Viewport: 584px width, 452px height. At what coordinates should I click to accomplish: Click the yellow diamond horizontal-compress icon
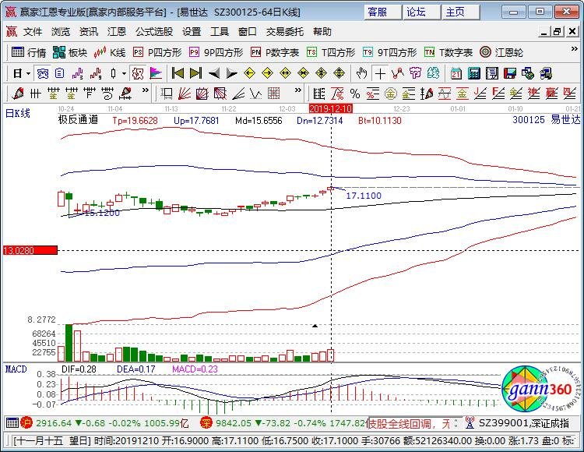pos(304,73)
